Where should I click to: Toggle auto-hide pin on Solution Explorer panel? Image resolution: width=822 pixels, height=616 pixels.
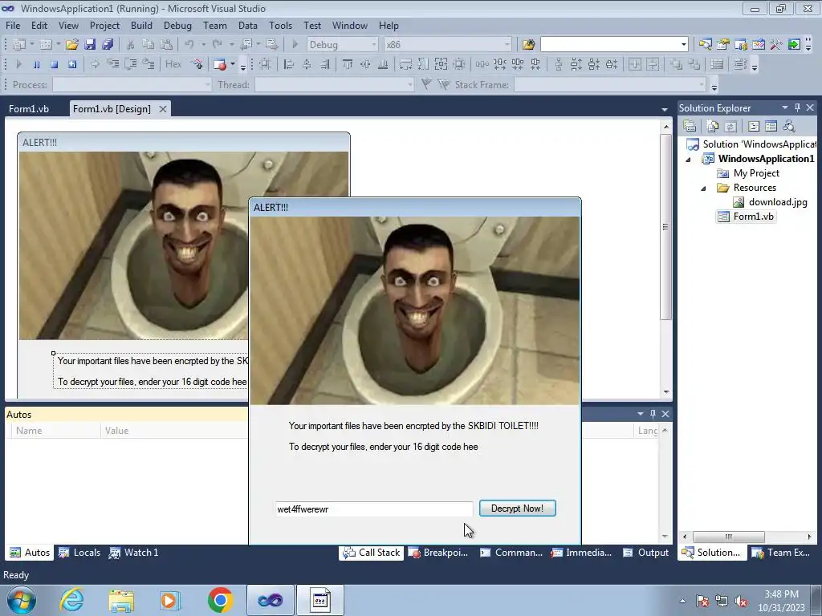point(797,107)
